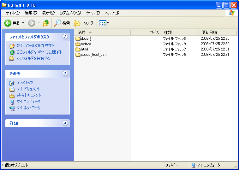Click the desktop icon in その他
This screenshot has width=239, height=170.
(x=12, y=83)
